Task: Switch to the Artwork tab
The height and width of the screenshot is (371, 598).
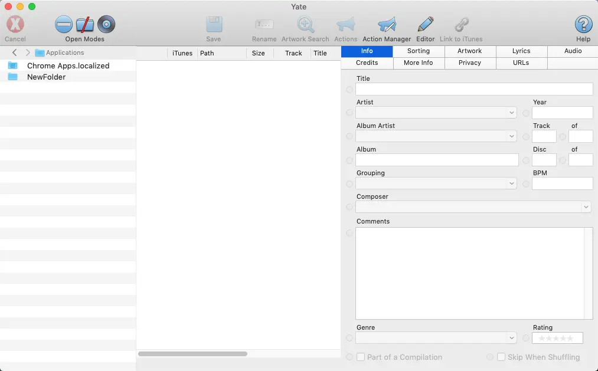Action: coord(470,51)
